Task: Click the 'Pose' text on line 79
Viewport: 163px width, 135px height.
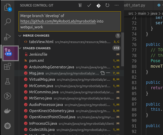Action: (x=155, y=61)
